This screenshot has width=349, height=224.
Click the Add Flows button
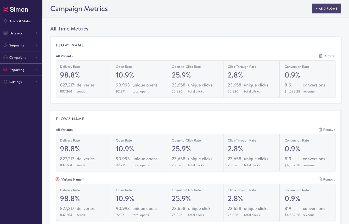[x=327, y=9]
